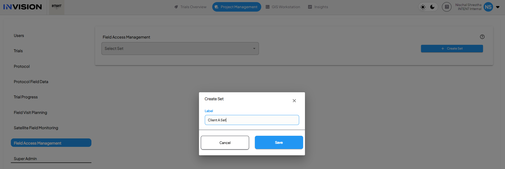505x169 pixels.
Task: Open Field Access Management help icon
Action: click(482, 37)
